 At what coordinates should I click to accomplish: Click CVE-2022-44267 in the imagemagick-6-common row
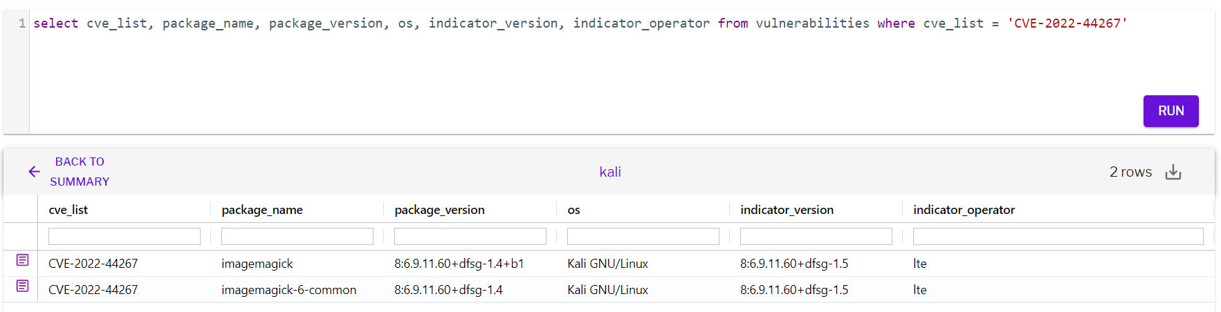click(x=93, y=290)
